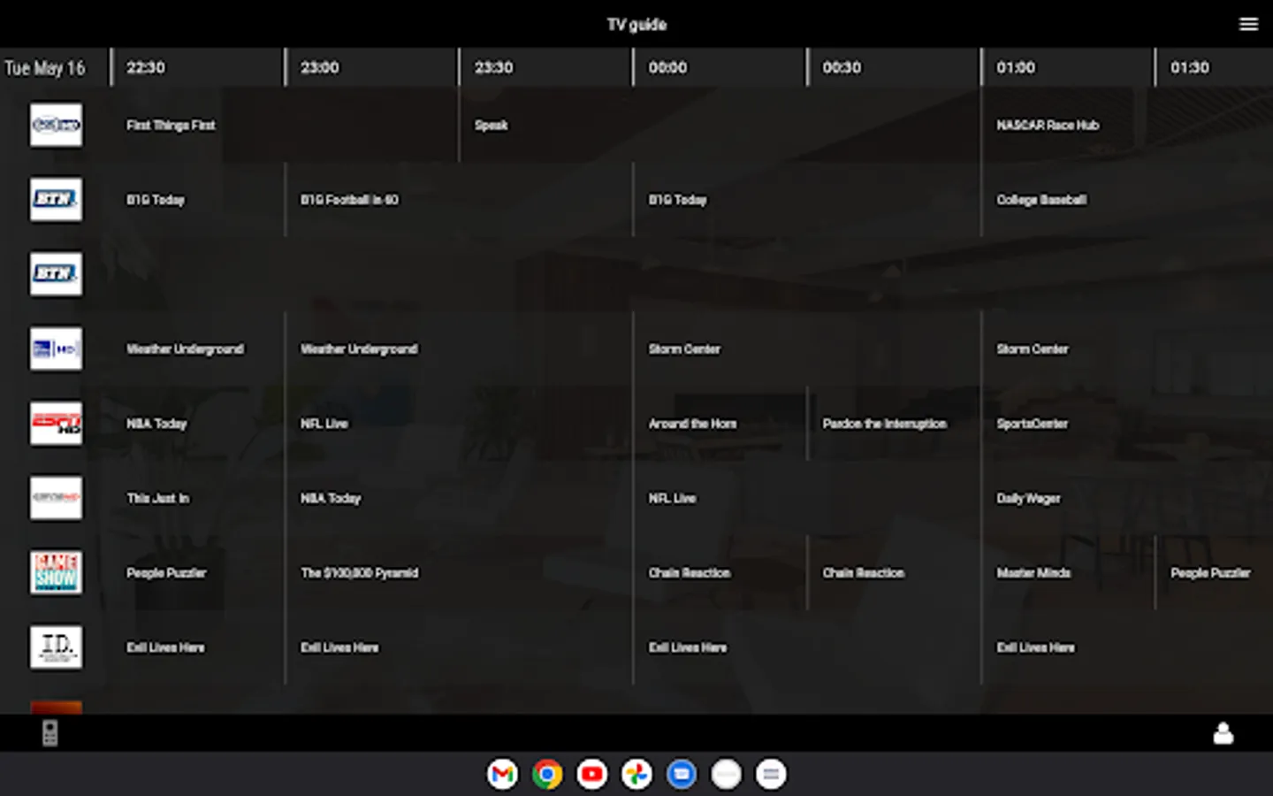
Task: Jump to the 23:00 time slot header
Action: click(320, 67)
